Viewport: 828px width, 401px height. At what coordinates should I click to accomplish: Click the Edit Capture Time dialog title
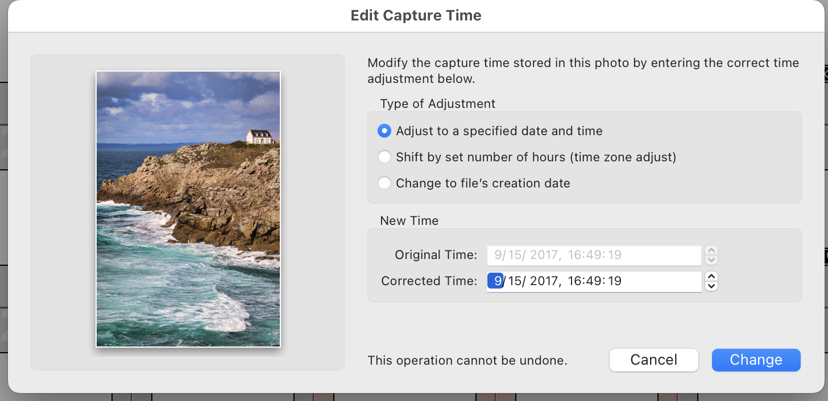pos(416,15)
